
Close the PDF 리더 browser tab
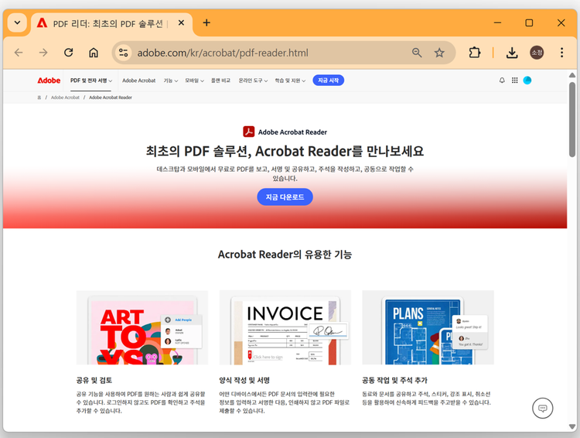click(181, 23)
